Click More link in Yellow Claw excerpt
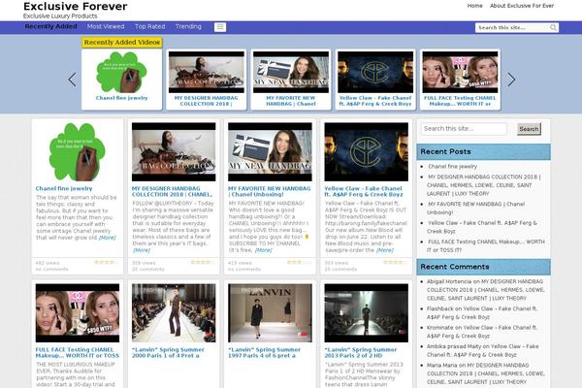Screen dimensions: 582x388 pyautogui.click(x=385, y=250)
